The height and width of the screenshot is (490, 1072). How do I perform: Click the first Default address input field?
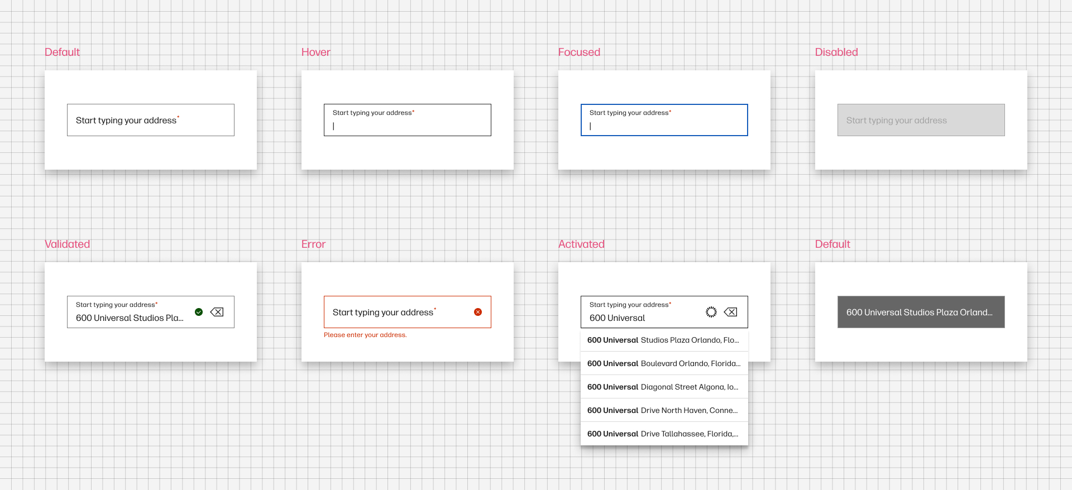click(x=151, y=120)
